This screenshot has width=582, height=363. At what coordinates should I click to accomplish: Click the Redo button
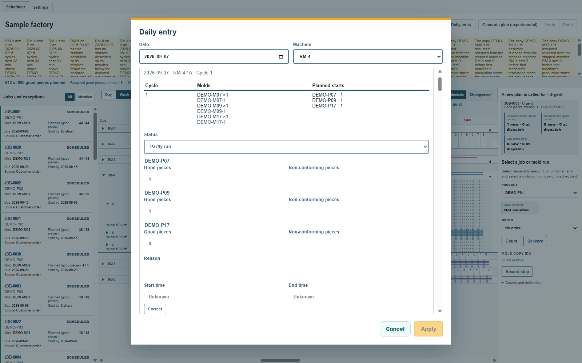[x=568, y=25]
